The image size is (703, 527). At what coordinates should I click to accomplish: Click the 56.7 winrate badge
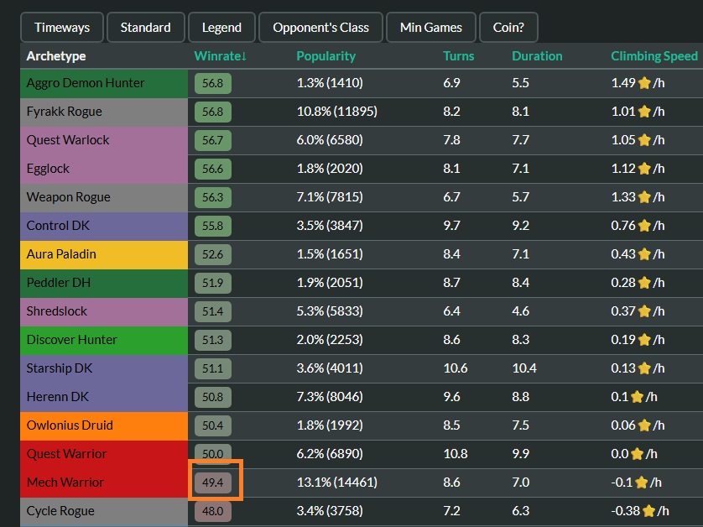click(x=213, y=140)
